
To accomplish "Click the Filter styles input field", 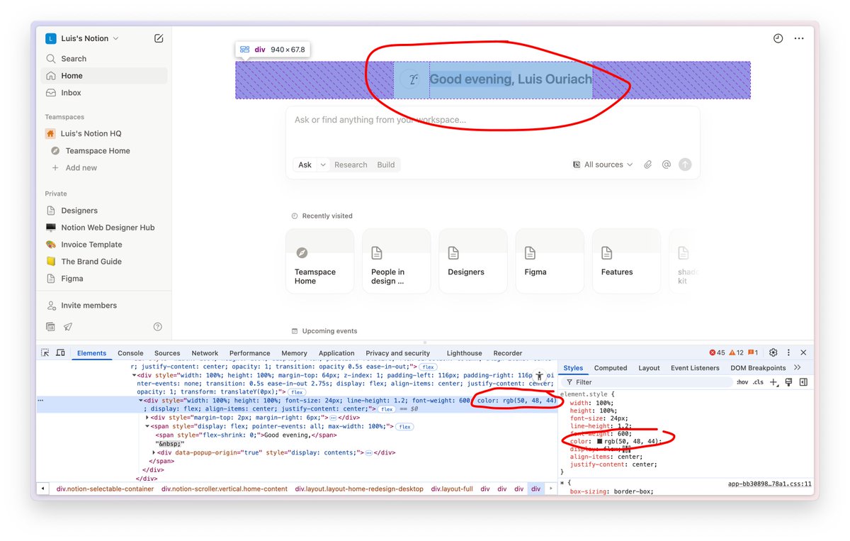I will click(x=646, y=382).
